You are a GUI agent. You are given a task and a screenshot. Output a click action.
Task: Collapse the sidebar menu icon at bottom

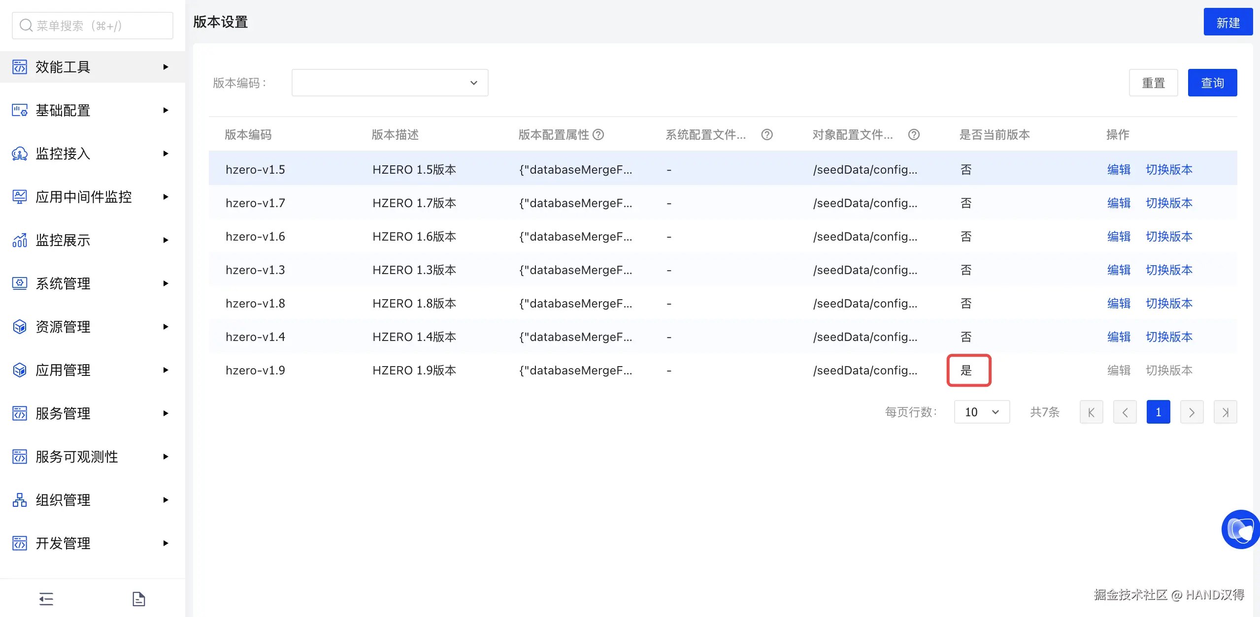(x=46, y=599)
